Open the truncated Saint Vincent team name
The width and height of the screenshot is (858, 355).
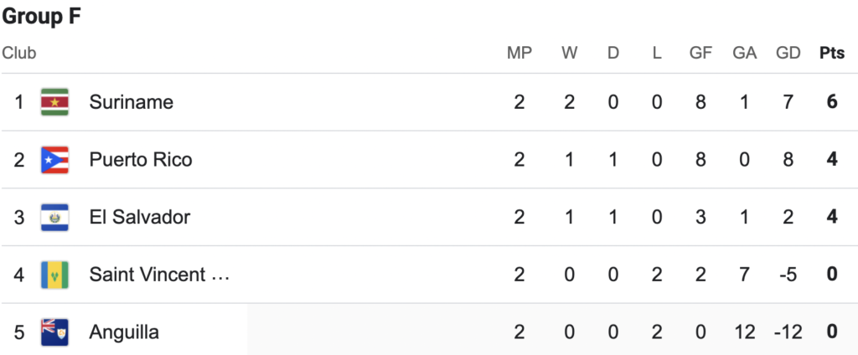click(159, 275)
